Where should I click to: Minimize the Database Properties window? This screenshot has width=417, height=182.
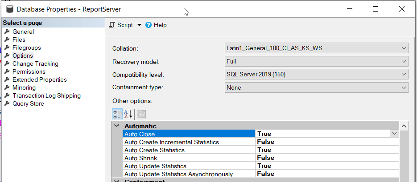click(350, 9)
